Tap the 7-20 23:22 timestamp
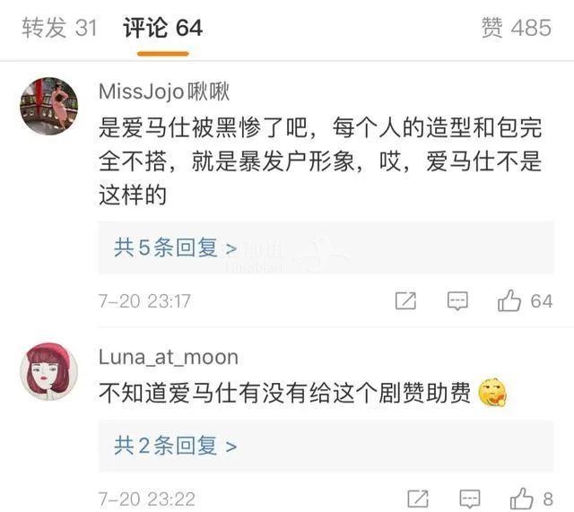The width and height of the screenshot is (574, 512). click(146, 499)
